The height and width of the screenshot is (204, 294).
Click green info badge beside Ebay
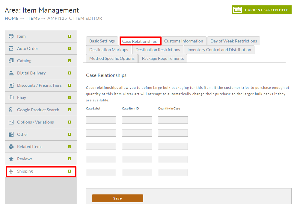tap(70, 98)
